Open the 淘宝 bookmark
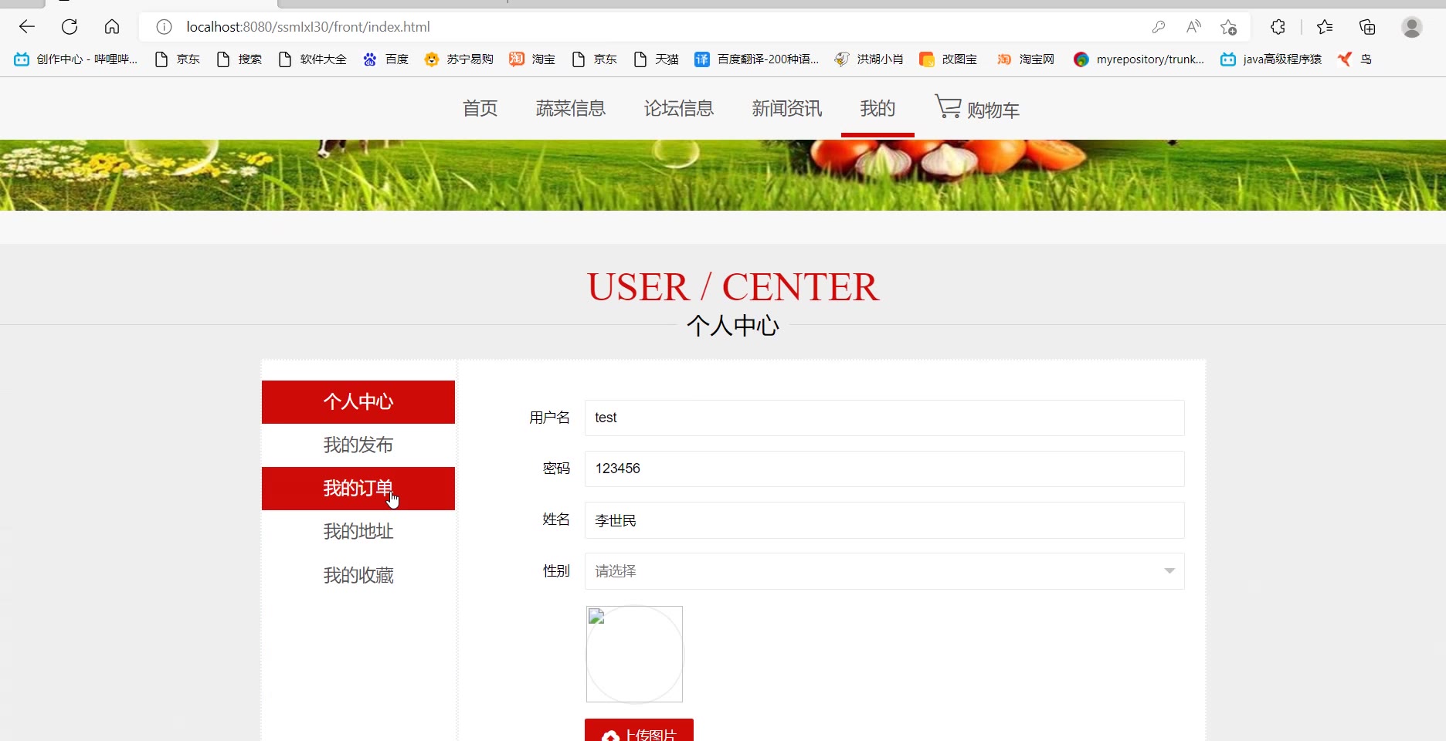1446x741 pixels. coord(532,59)
